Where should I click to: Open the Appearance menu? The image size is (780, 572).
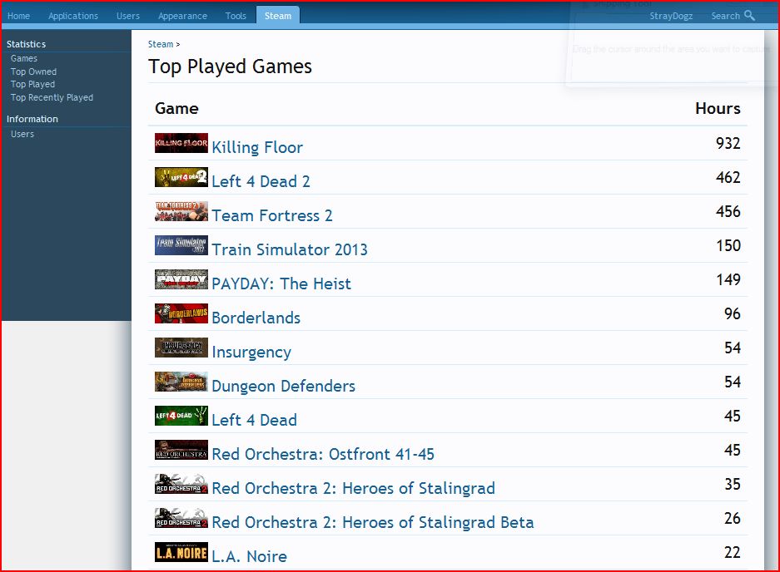click(182, 16)
